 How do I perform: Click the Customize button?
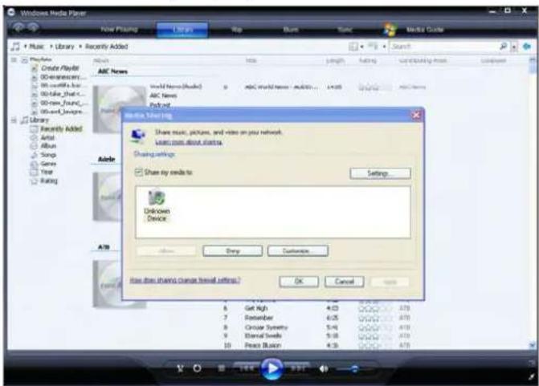tap(298, 251)
